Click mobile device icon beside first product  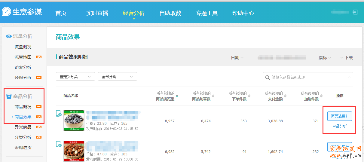(59, 114)
